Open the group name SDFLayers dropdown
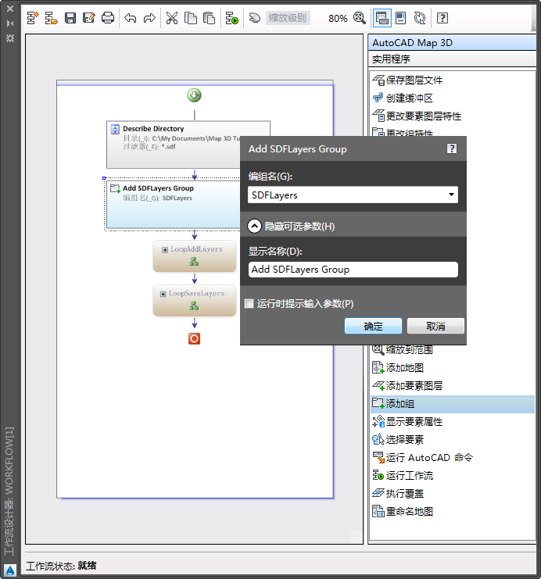Screen dimensions: 541x579 point(451,195)
